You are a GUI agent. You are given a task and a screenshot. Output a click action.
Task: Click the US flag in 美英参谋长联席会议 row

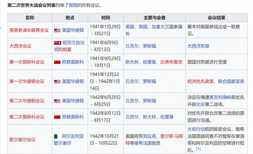pos(57,30)
